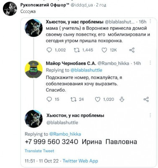Open more options menu on last tweet
Screen dimensions: 158x168
[x=150, y=115]
